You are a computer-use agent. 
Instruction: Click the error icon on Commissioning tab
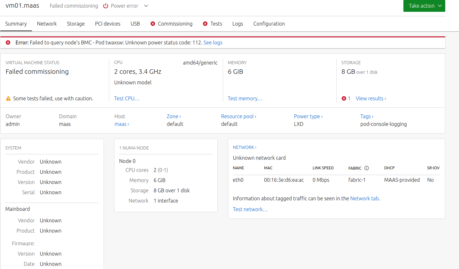(153, 24)
